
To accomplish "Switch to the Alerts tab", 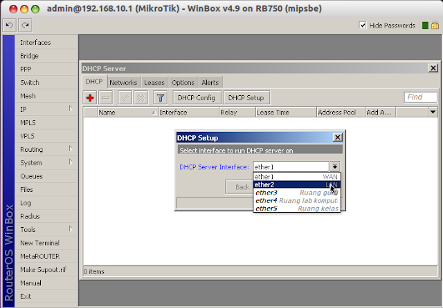I will coord(210,83).
